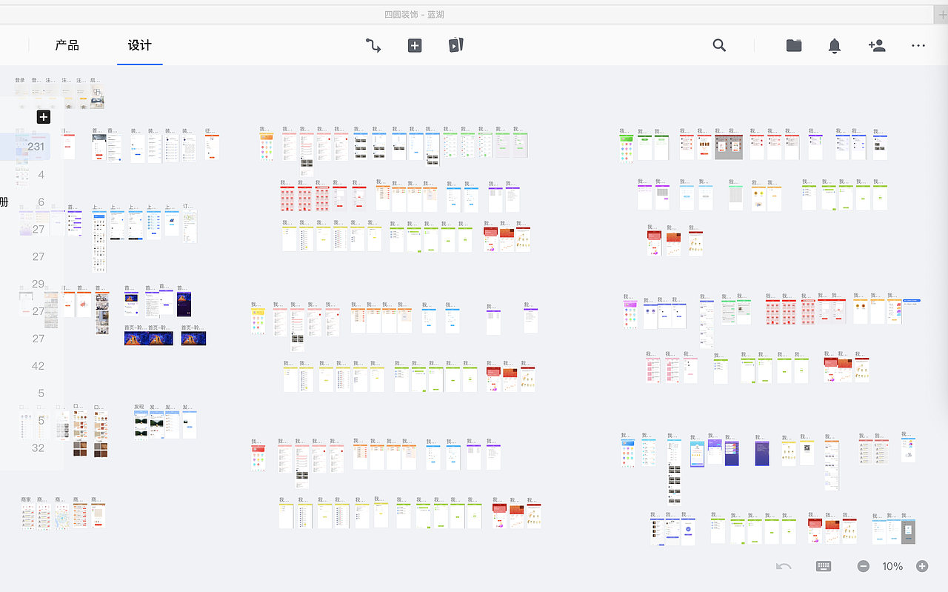Select the sidebar group with 4
Image resolution: width=948 pixels, height=592 pixels.
(41, 175)
